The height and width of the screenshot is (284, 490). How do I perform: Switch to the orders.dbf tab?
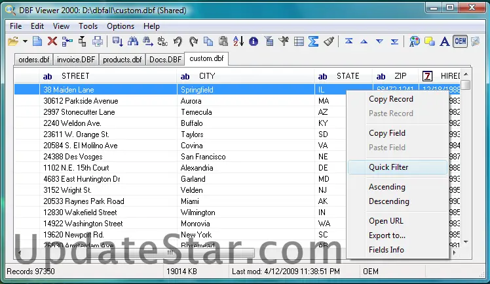coord(34,60)
